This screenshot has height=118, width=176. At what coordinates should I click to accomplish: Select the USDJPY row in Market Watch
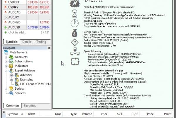coord(27,7)
